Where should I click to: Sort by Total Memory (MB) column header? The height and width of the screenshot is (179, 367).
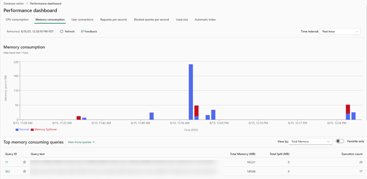tap(243, 154)
